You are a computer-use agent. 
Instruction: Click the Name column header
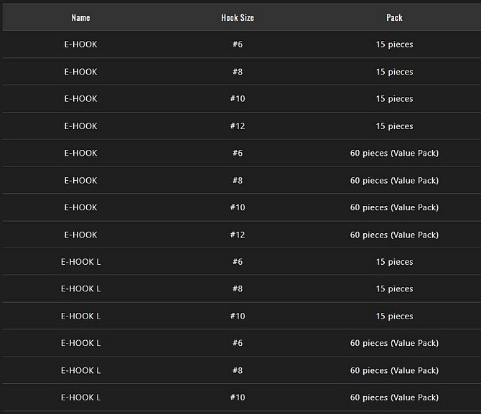80,18
